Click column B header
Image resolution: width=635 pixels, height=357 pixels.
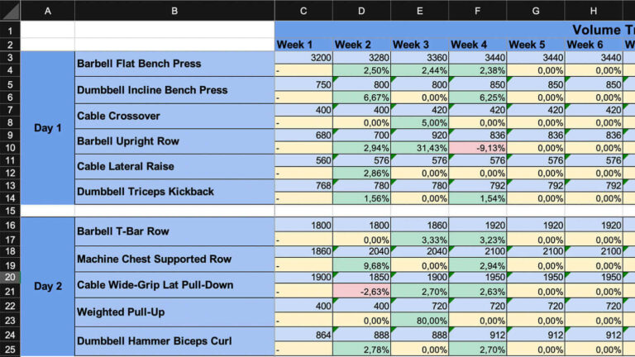174,10
